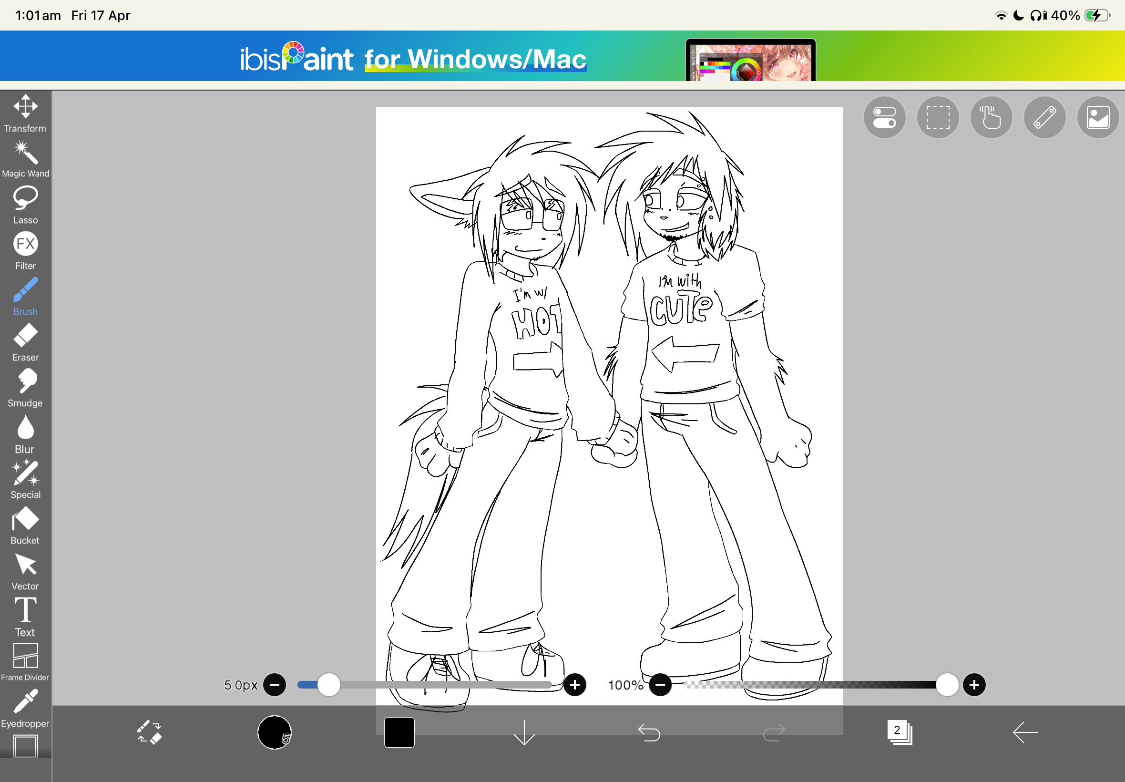Choose the Lasso selection tool
Viewport: 1125px width, 782px height.
pos(25,204)
